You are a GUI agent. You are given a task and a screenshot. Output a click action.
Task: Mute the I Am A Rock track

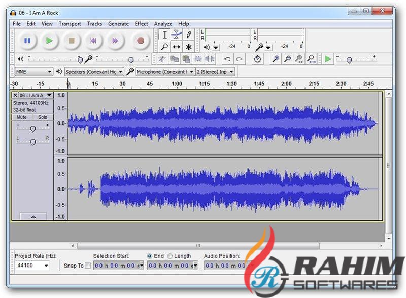click(21, 117)
